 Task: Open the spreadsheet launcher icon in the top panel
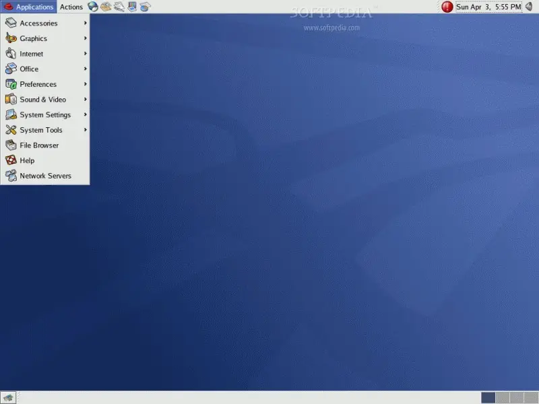145,7
